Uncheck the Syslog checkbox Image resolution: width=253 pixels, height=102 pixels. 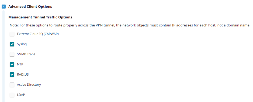[x=12, y=44]
